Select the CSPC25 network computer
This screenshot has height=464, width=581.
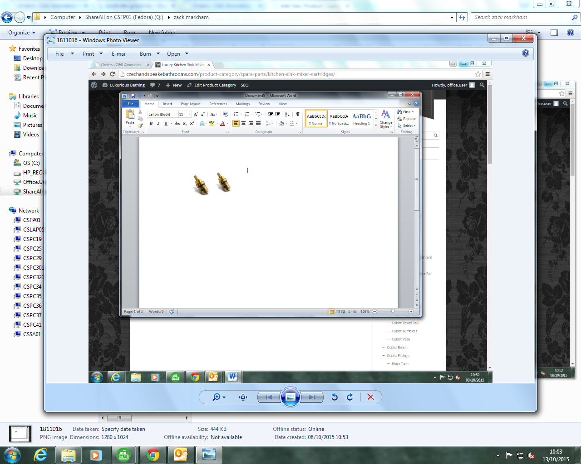click(x=32, y=249)
